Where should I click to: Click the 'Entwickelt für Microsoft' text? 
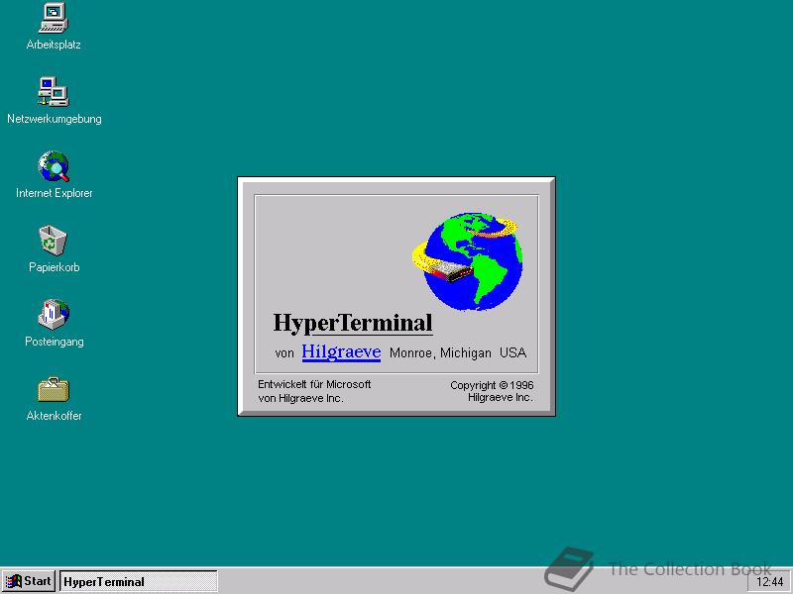pyautogui.click(x=314, y=384)
